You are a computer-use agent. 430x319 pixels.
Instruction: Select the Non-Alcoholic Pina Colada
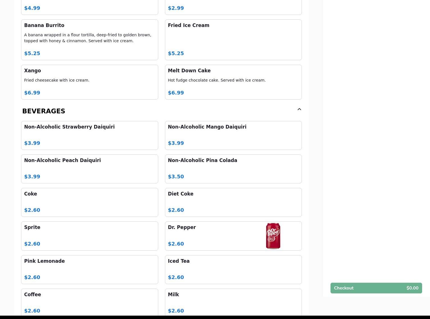tap(233, 169)
